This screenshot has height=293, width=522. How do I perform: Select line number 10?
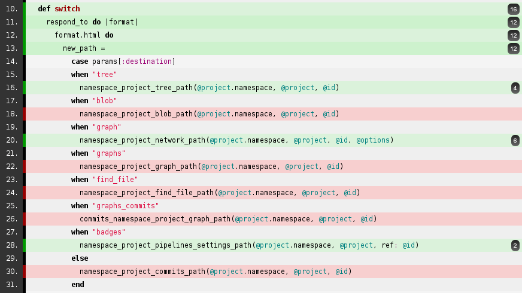pyautogui.click(x=11, y=9)
